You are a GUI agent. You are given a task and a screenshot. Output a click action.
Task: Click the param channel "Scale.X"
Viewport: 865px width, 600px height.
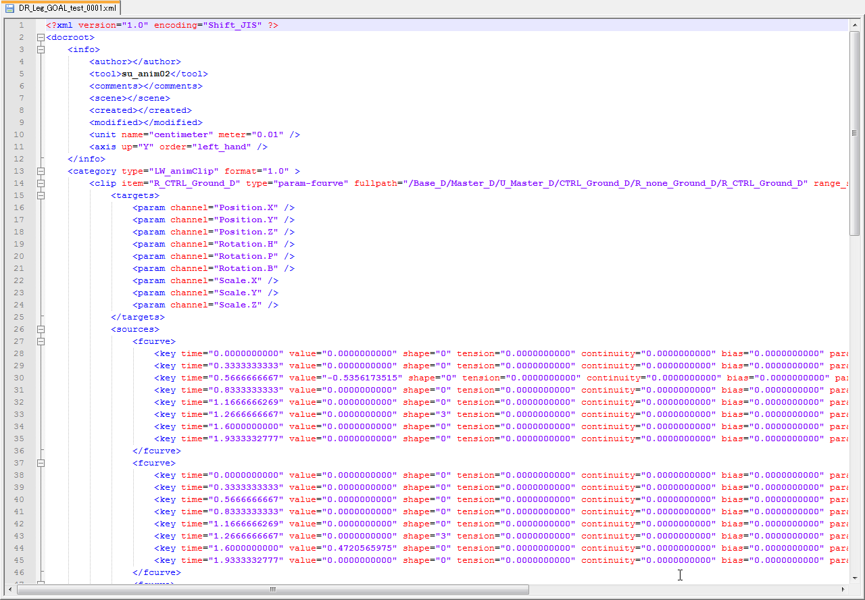(x=238, y=280)
